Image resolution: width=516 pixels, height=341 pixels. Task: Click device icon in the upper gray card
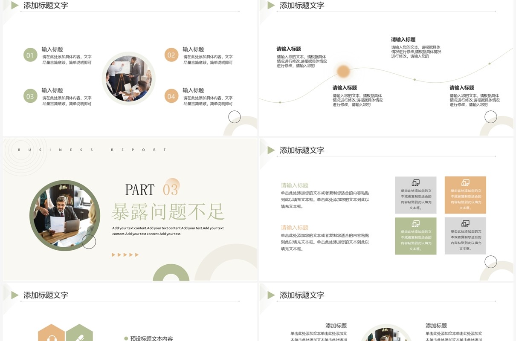[416, 183]
